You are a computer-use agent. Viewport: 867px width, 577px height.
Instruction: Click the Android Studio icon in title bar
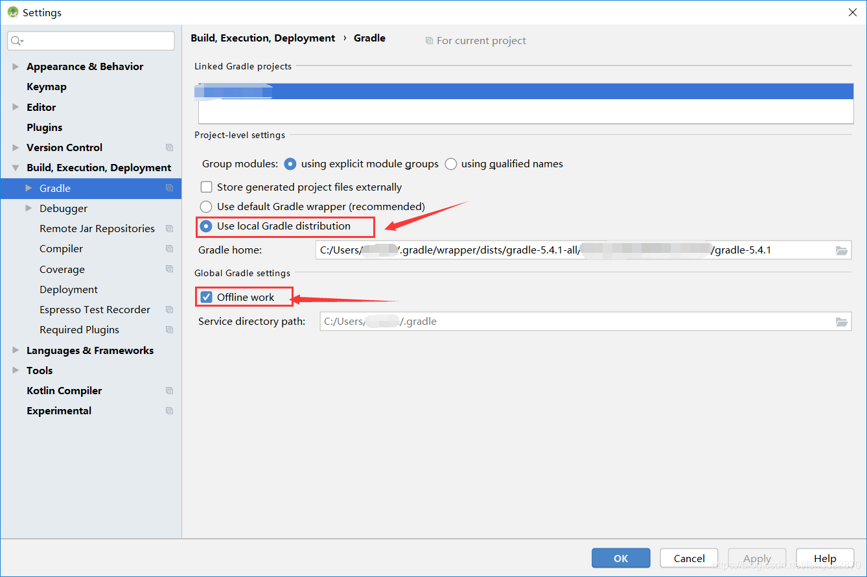(x=13, y=12)
